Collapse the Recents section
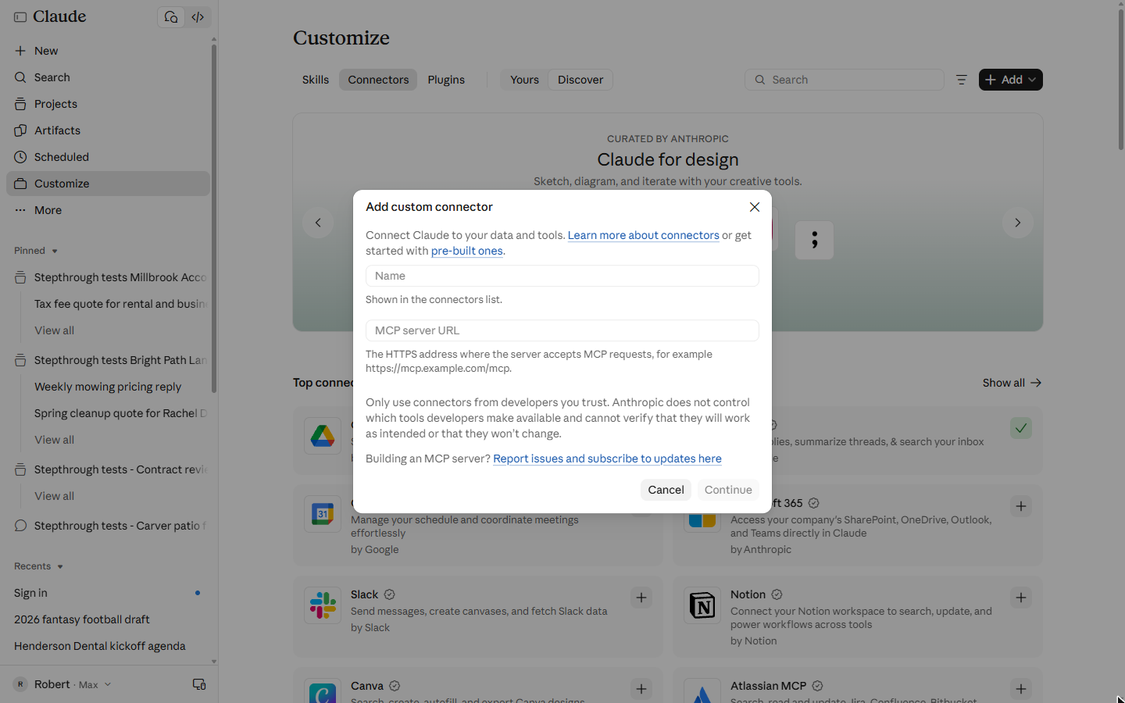The height and width of the screenshot is (703, 1125). click(38, 566)
